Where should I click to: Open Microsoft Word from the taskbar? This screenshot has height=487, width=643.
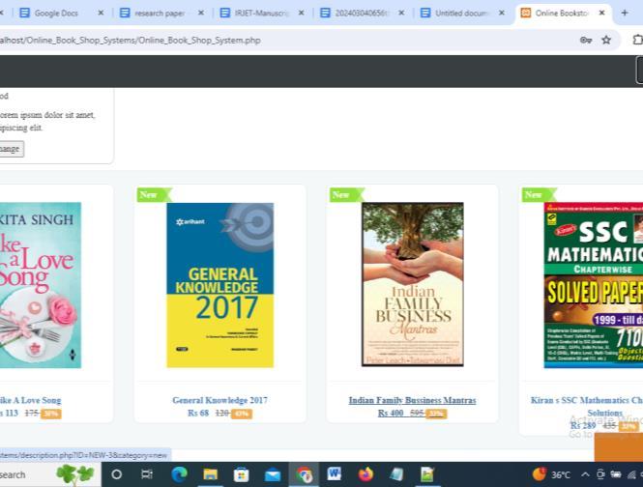[x=335, y=474]
